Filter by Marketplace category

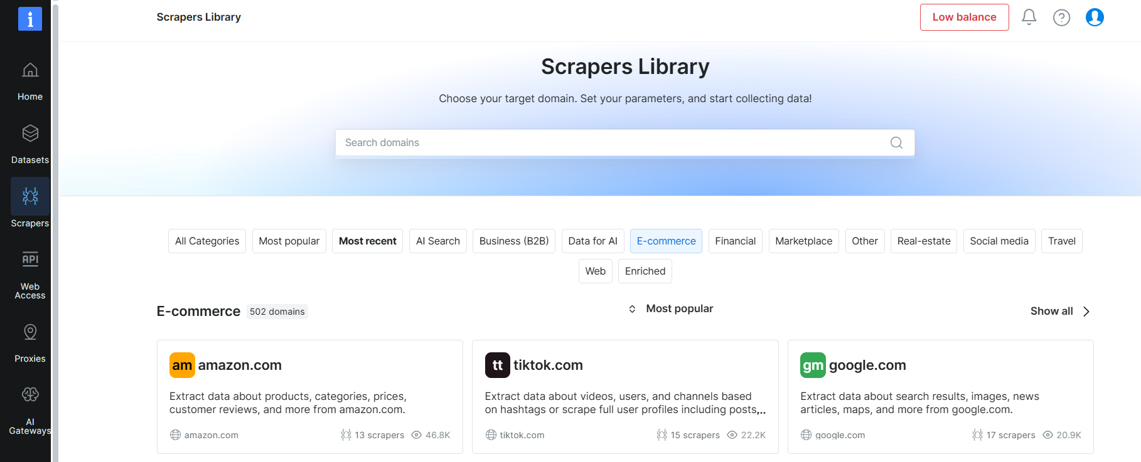804,241
